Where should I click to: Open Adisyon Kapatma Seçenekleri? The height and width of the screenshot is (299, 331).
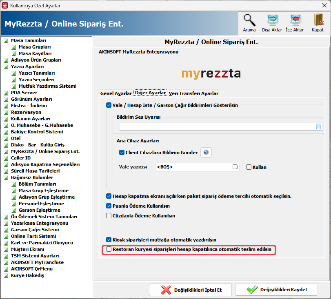click(x=45, y=164)
